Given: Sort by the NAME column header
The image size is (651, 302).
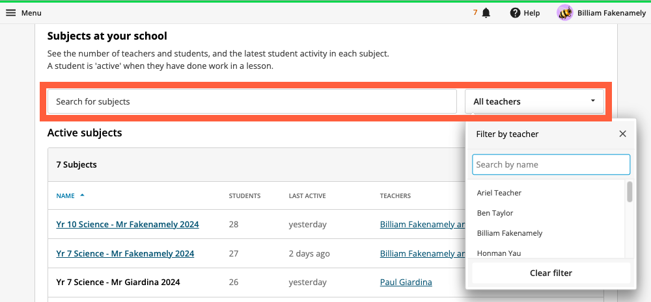Looking at the screenshot, I should 65,195.
